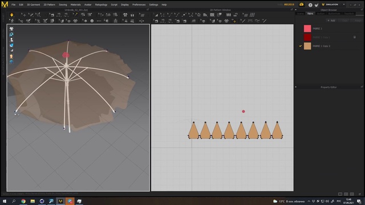365x205 pixels.
Task: Click the blue globe environment display icon
Action: [11, 62]
